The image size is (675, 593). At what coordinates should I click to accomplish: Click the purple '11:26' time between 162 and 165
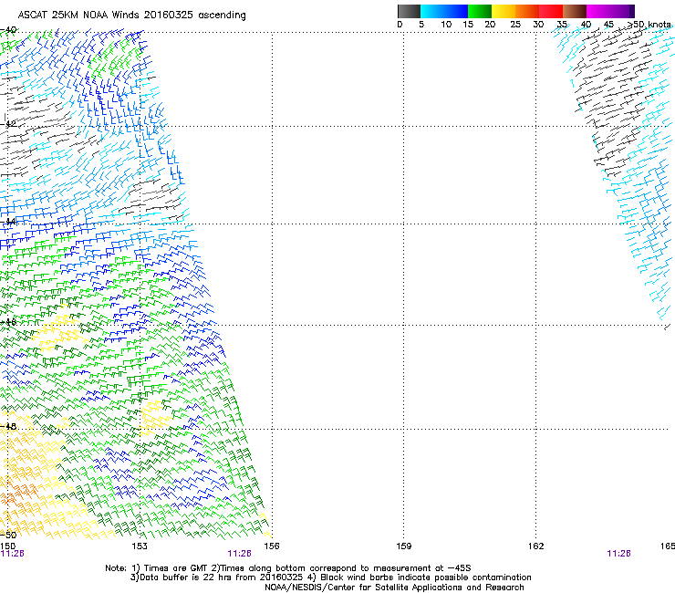click(619, 554)
